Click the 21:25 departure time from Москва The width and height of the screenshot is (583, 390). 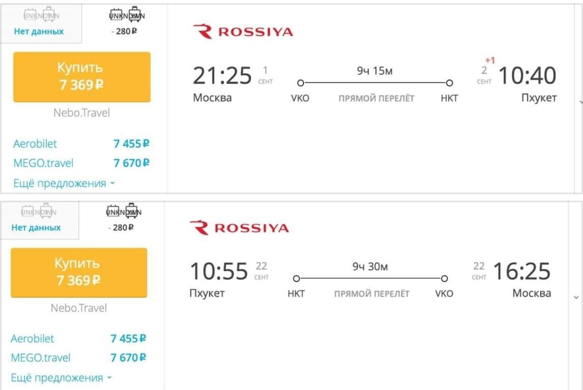[222, 76]
